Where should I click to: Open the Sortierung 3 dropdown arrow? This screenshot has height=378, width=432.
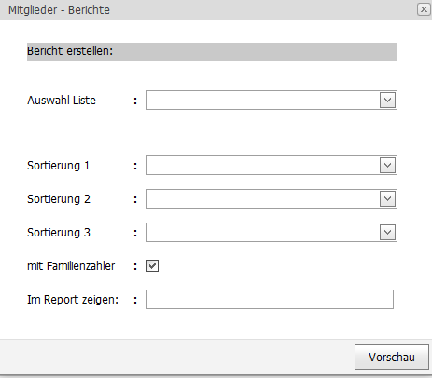coord(387,233)
